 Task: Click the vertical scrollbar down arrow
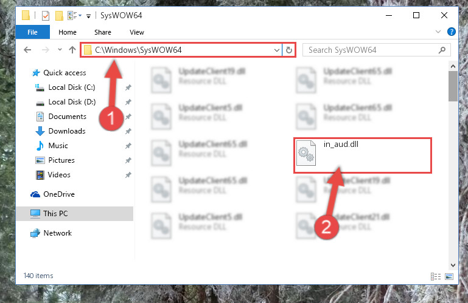(x=453, y=265)
